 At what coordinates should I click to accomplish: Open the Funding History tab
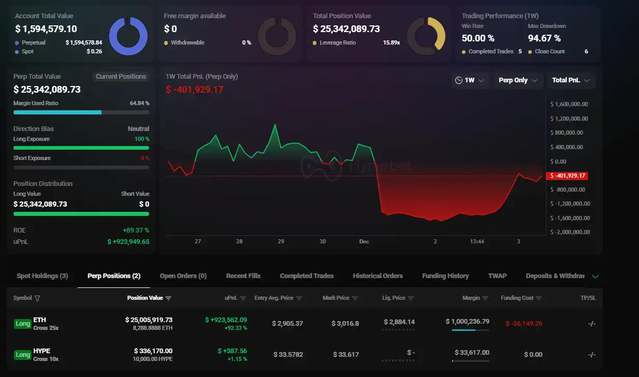(445, 276)
